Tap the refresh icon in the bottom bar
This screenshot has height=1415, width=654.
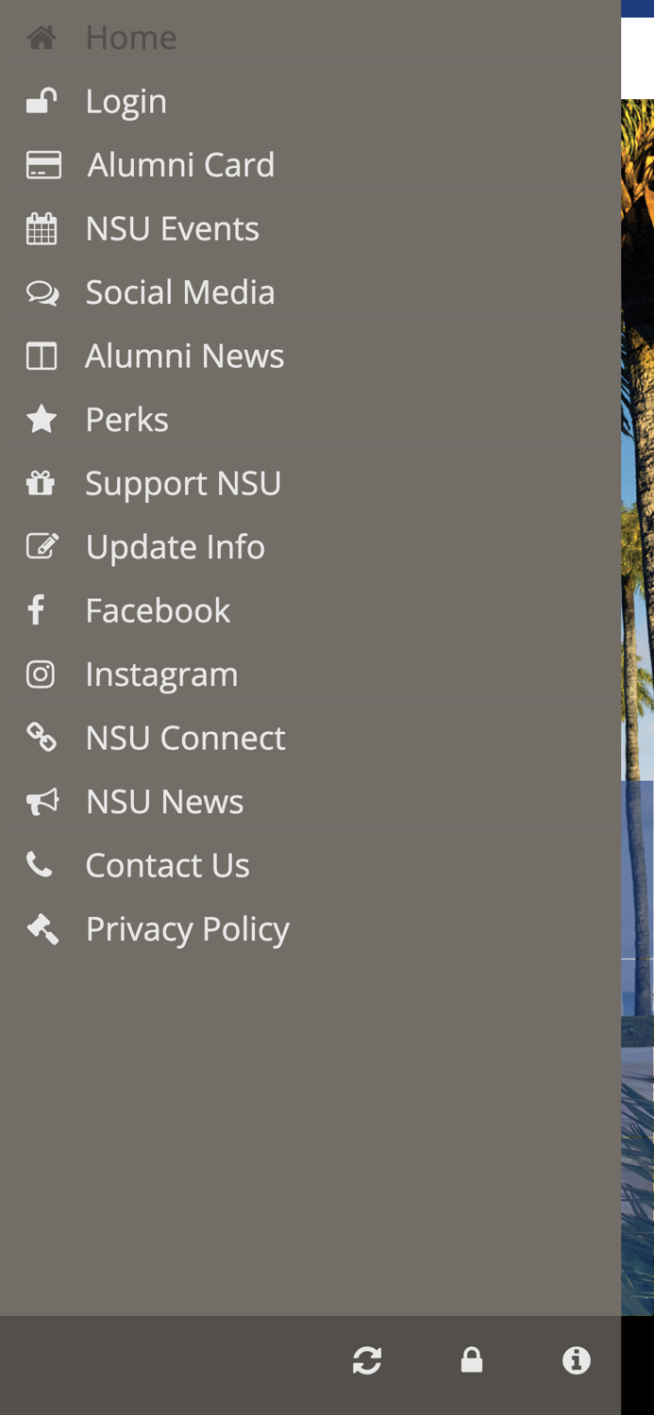click(x=367, y=1359)
